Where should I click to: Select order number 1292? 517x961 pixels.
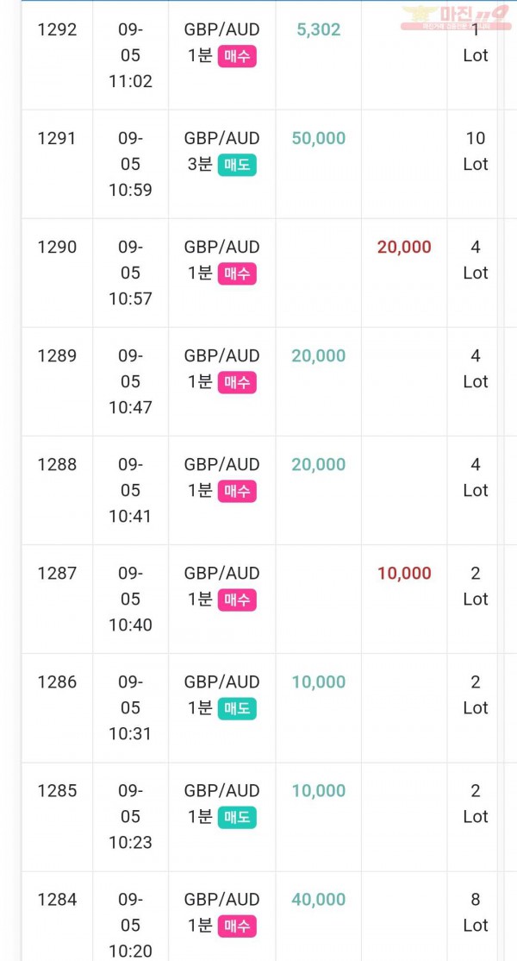[x=58, y=29]
